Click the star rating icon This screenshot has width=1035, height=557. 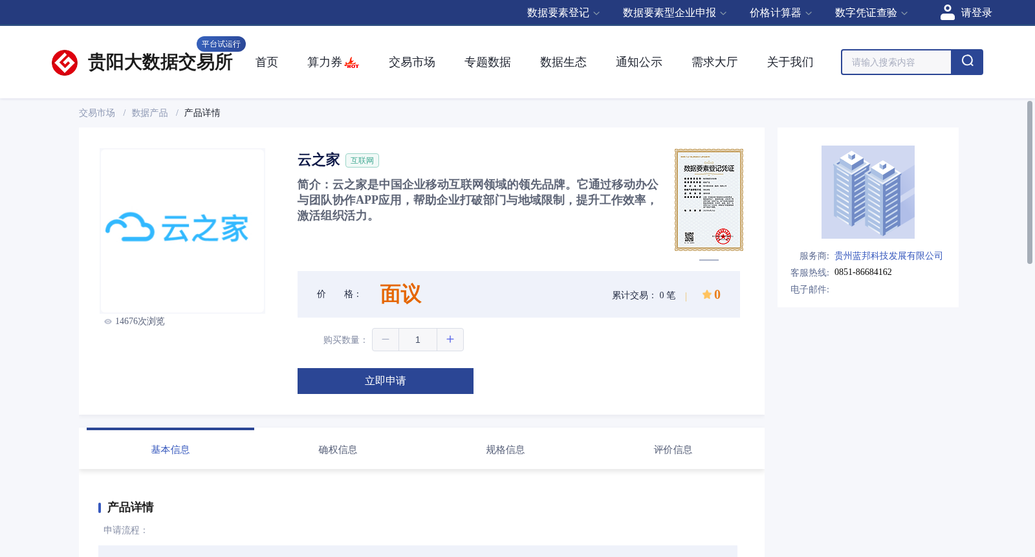pyautogui.click(x=707, y=295)
